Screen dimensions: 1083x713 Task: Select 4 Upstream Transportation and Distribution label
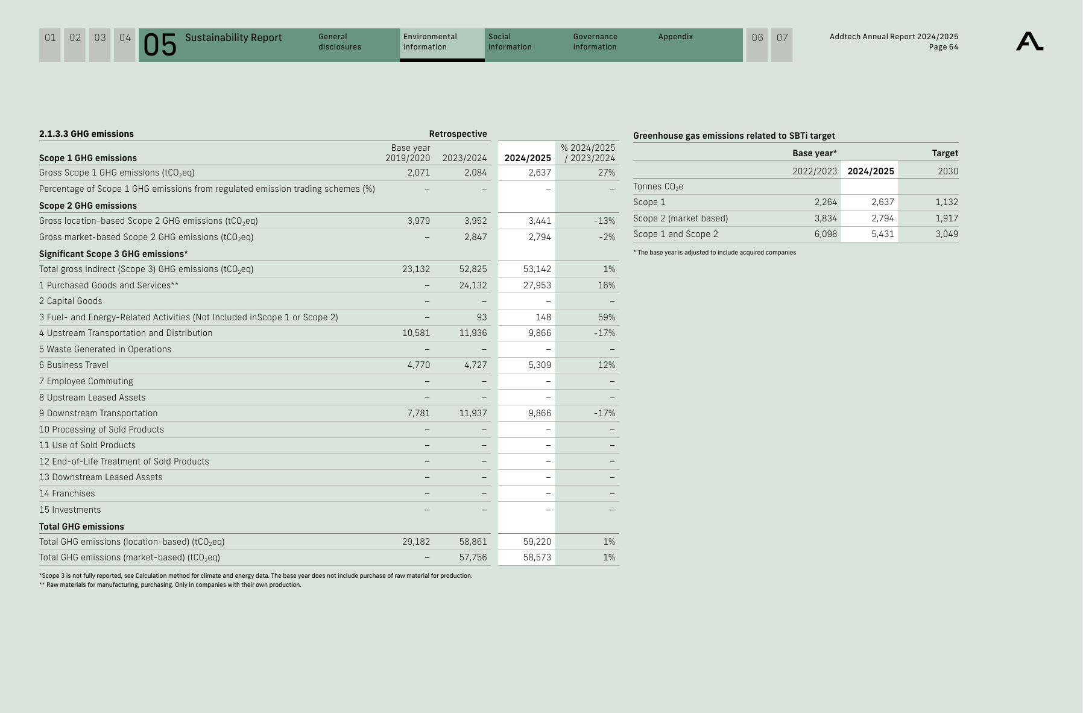click(126, 333)
